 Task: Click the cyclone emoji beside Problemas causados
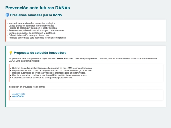7,15
